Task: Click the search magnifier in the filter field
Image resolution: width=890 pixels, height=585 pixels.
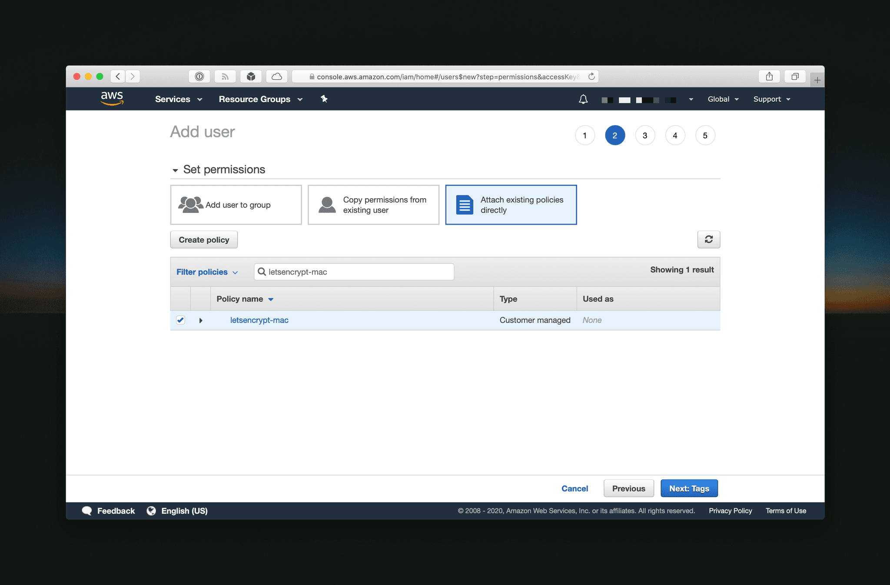Action: click(262, 272)
